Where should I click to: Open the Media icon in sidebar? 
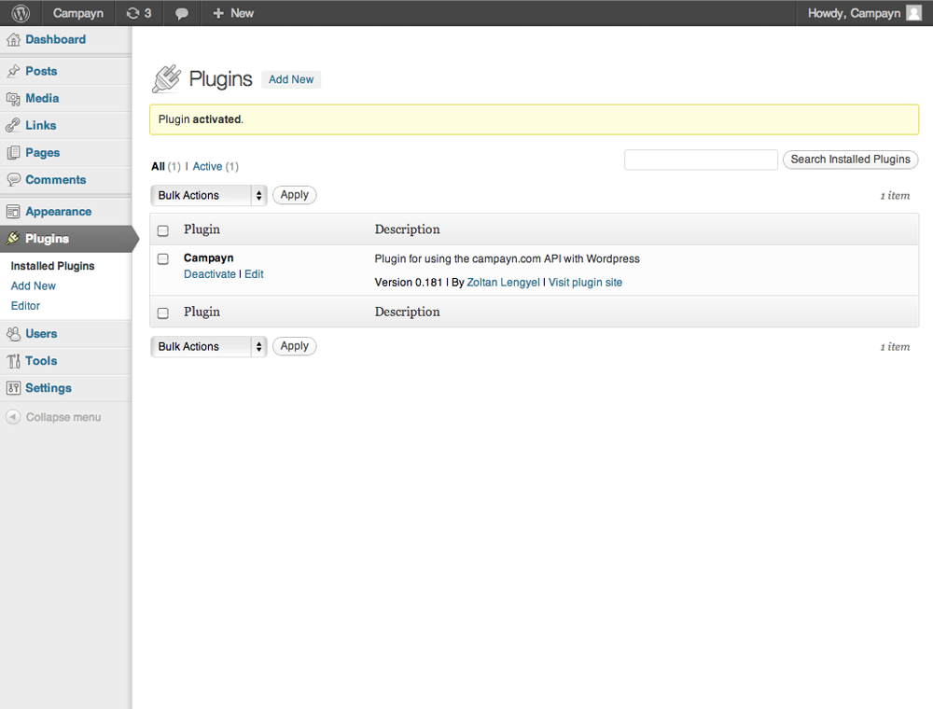(x=13, y=99)
